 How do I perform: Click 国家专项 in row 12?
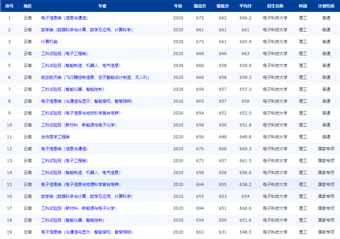click(326, 149)
